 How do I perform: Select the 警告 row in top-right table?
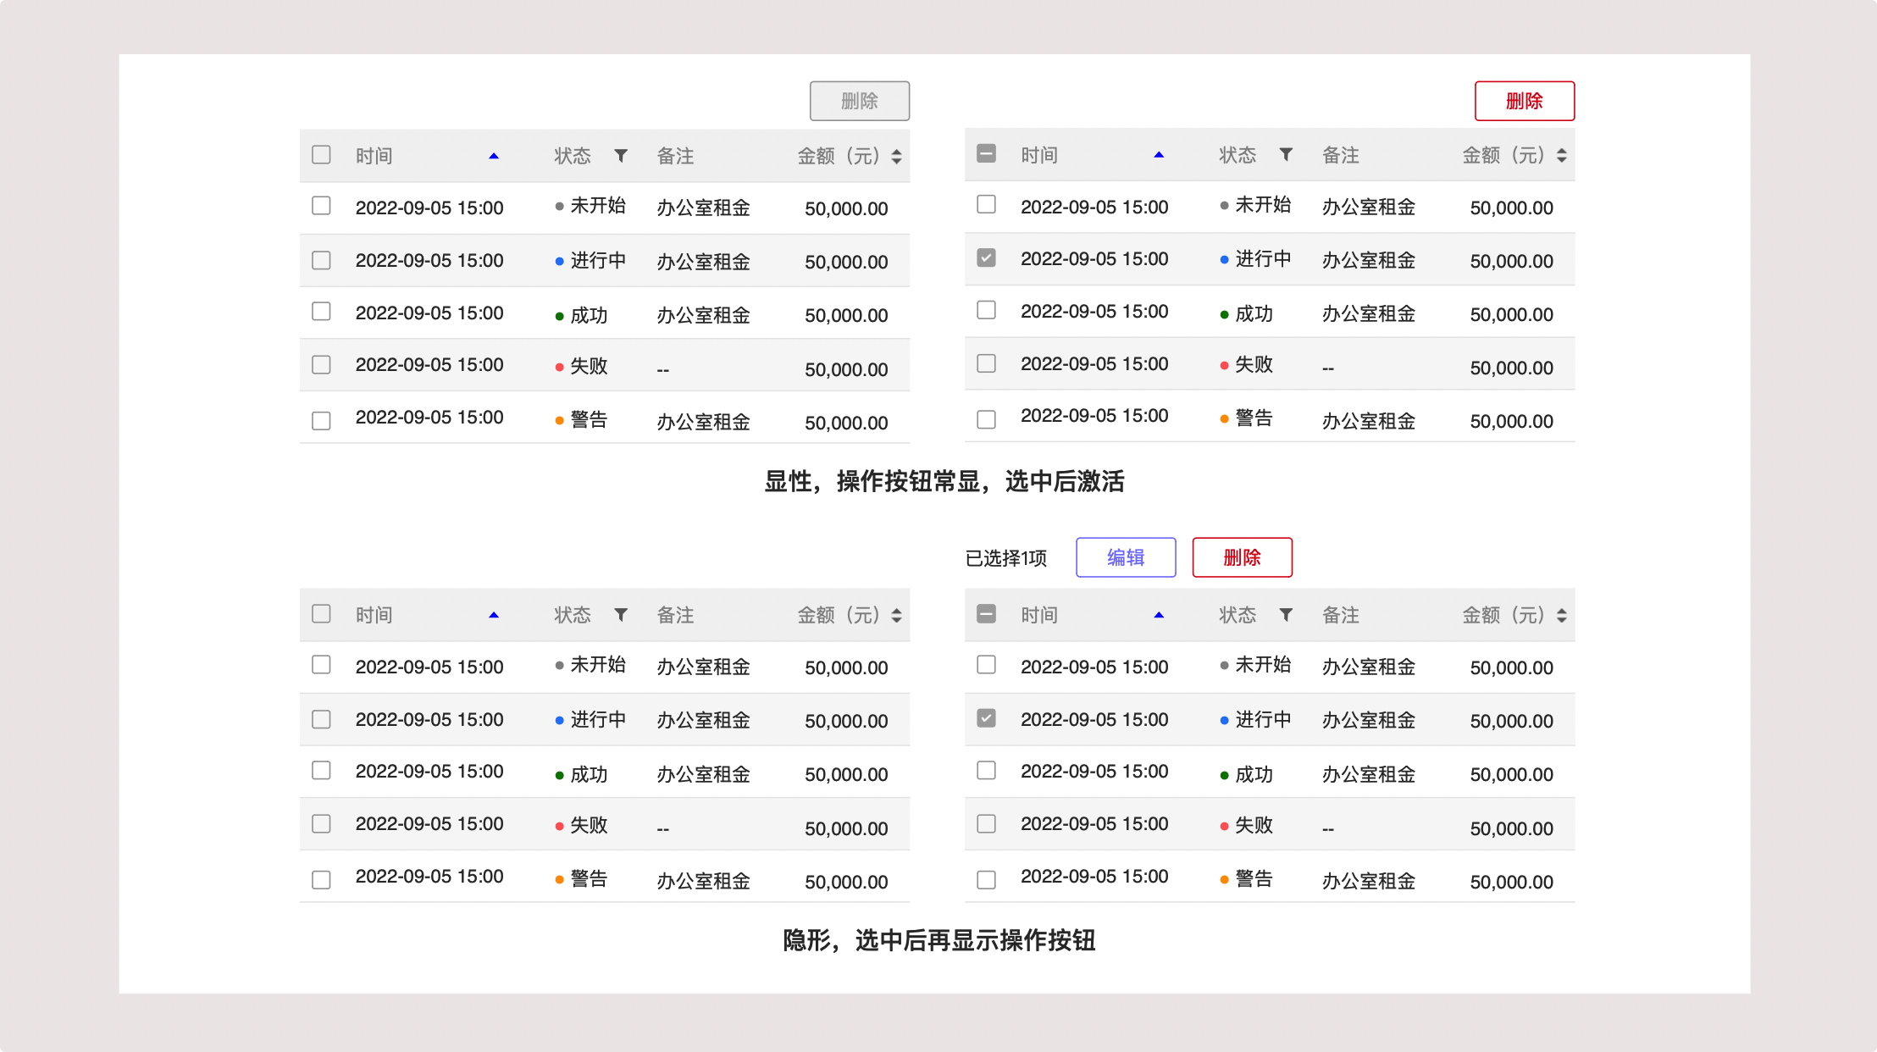(x=986, y=419)
